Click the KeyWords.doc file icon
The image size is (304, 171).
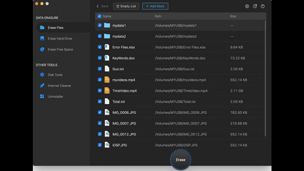pos(107,58)
